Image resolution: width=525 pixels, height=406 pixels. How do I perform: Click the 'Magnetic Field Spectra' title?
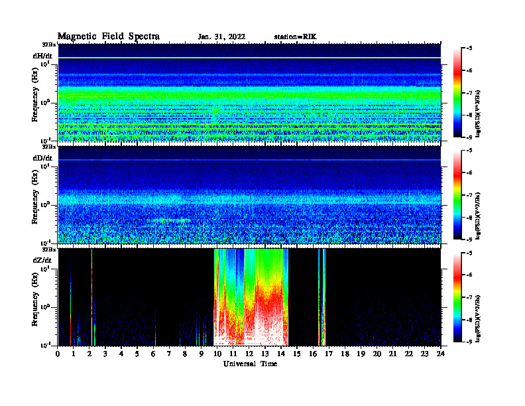tap(109, 36)
